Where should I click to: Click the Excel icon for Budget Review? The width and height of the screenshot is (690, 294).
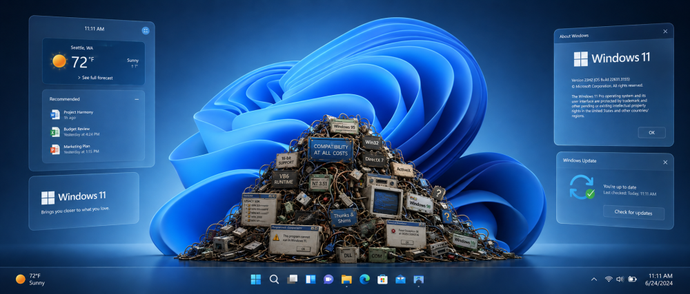click(55, 132)
